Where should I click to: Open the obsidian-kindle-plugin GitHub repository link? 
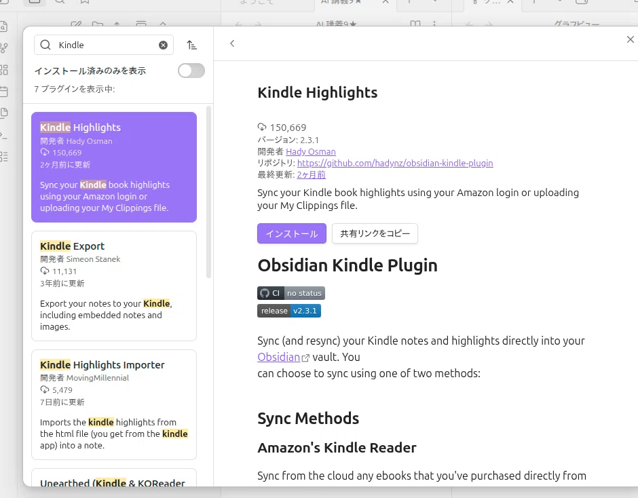click(x=395, y=163)
